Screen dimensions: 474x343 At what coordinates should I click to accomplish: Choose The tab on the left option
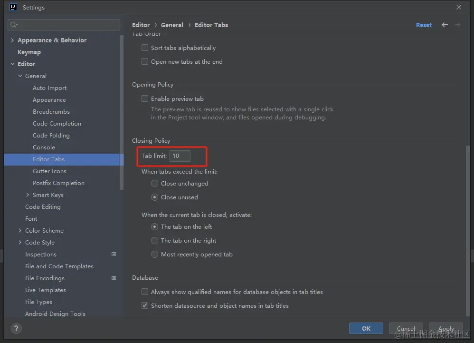154,226
